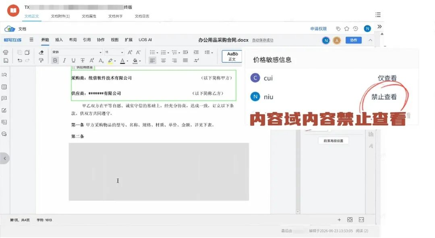Open the hamburger menu beside the logo
435x238 pixels.
31,39
